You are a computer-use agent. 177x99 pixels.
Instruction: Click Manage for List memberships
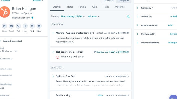pyautogui.click(x=172, y=43)
